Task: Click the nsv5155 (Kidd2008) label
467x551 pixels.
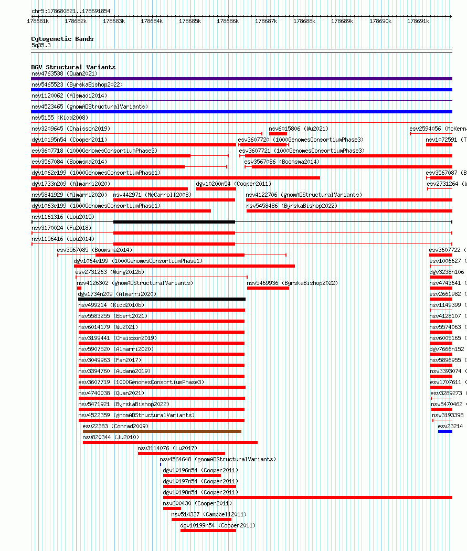Action: pyautogui.click(x=60, y=118)
